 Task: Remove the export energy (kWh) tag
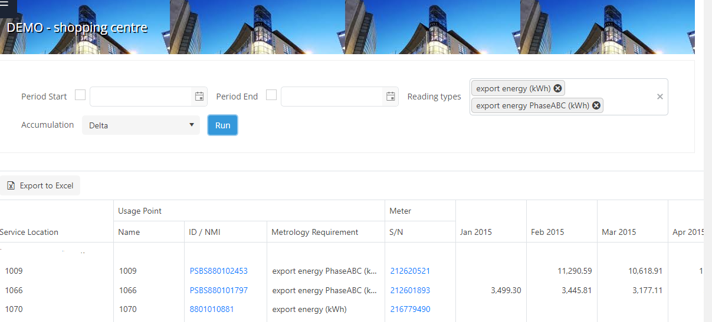coord(557,88)
